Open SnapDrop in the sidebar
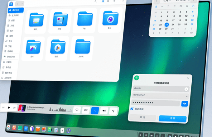 click(9, 57)
